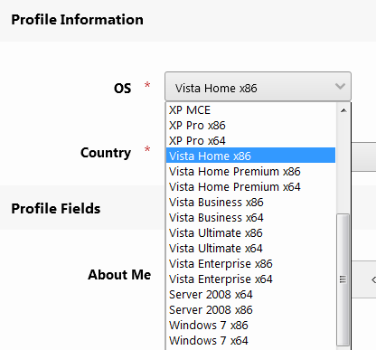Open the OS combo box showing Vista Home x86

click(258, 87)
